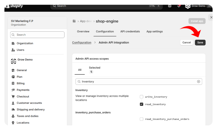Image resolution: width=217 pixels, height=130 pixels.
Task: Switch to the API credentials tab
Action: pyautogui.click(x=130, y=32)
